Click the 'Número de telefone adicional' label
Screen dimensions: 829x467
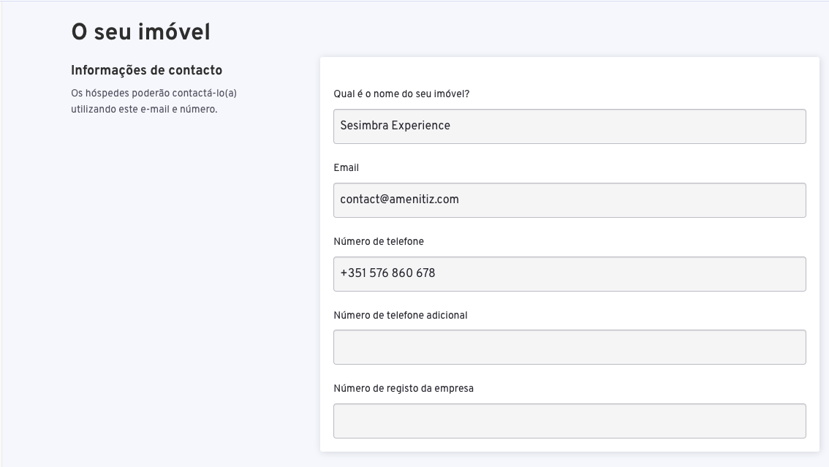click(400, 316)
